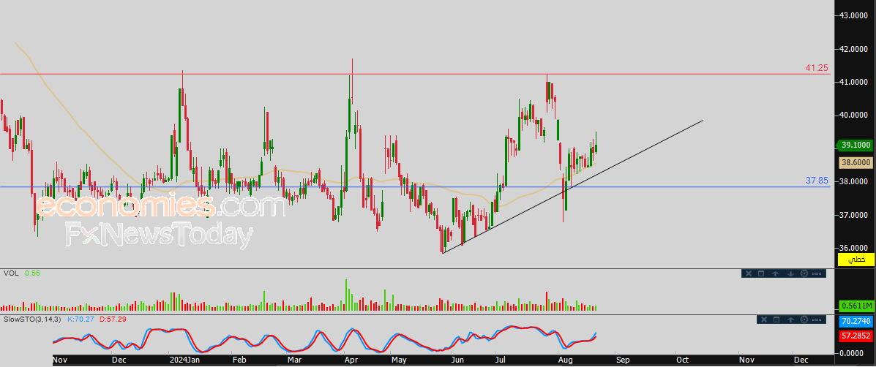The image size is (876, 367).
Task: Click the 41.25 resistance level label
Action: tap(817, 68)
